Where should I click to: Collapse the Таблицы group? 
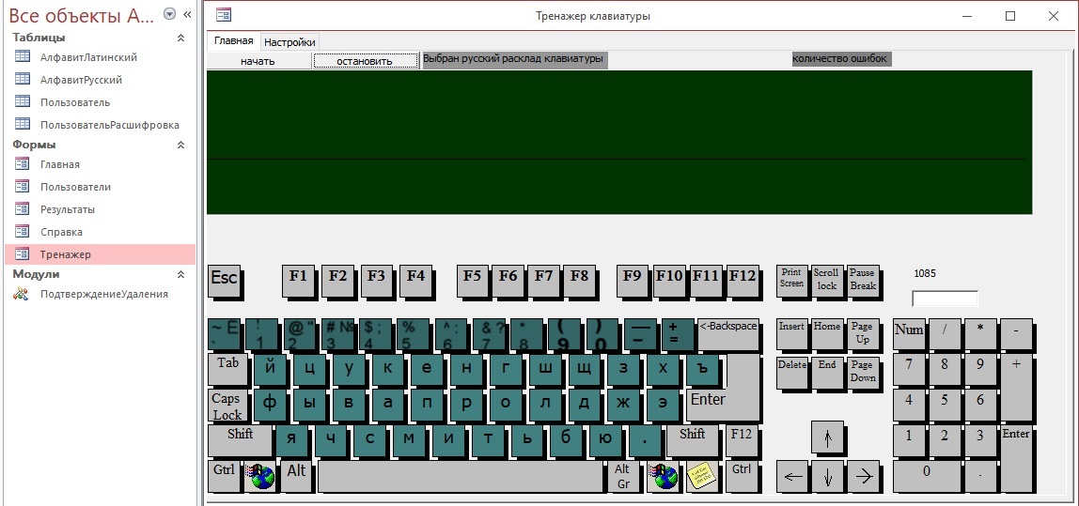[x=180, y=38]
